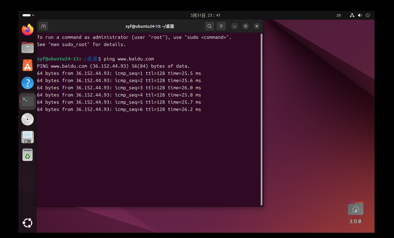Launch Firefox from the dock

point(28,30)
